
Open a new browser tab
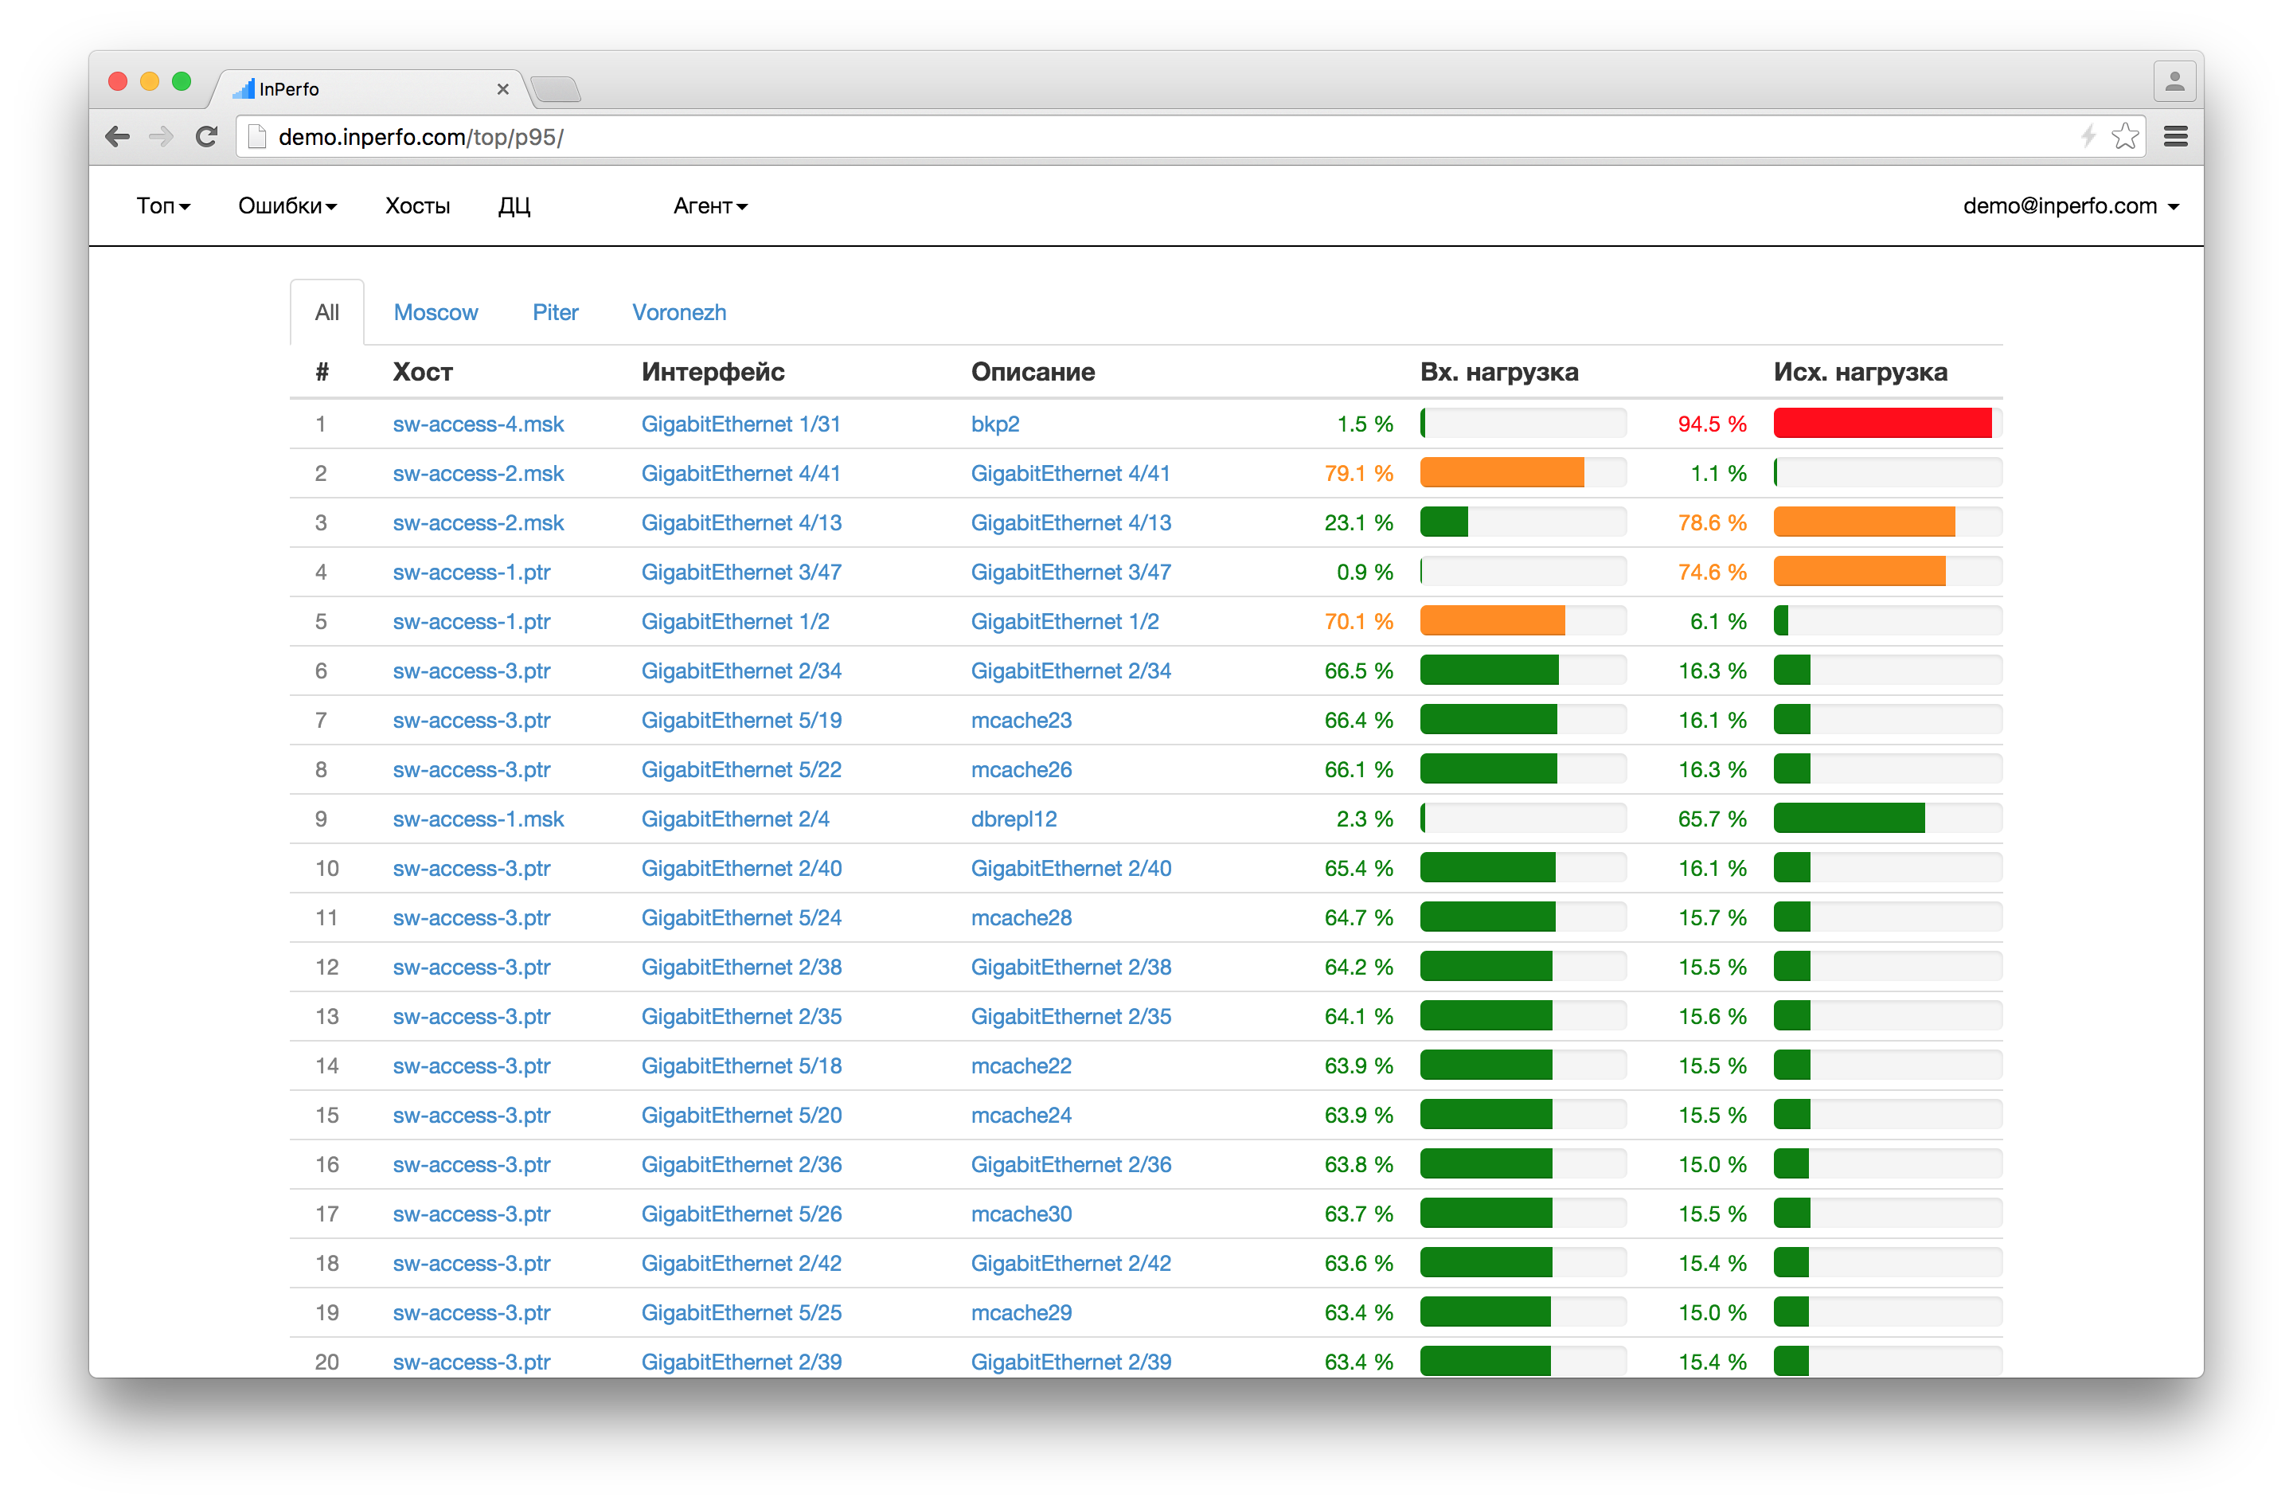tap(556, 90)
